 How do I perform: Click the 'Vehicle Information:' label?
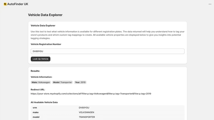click(41, 77)
